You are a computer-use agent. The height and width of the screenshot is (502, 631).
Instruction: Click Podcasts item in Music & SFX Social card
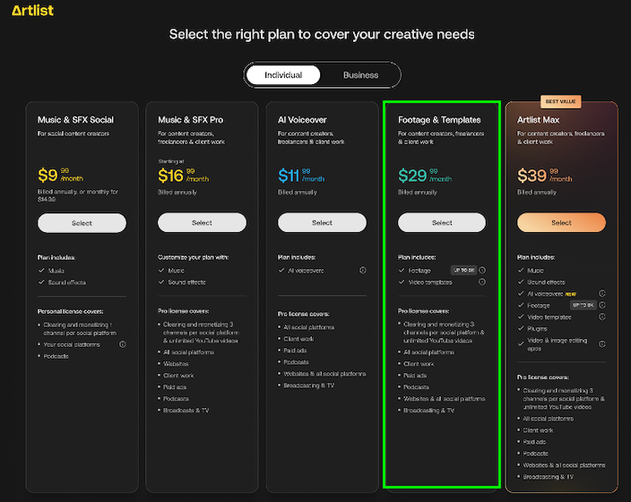point(56,356)
